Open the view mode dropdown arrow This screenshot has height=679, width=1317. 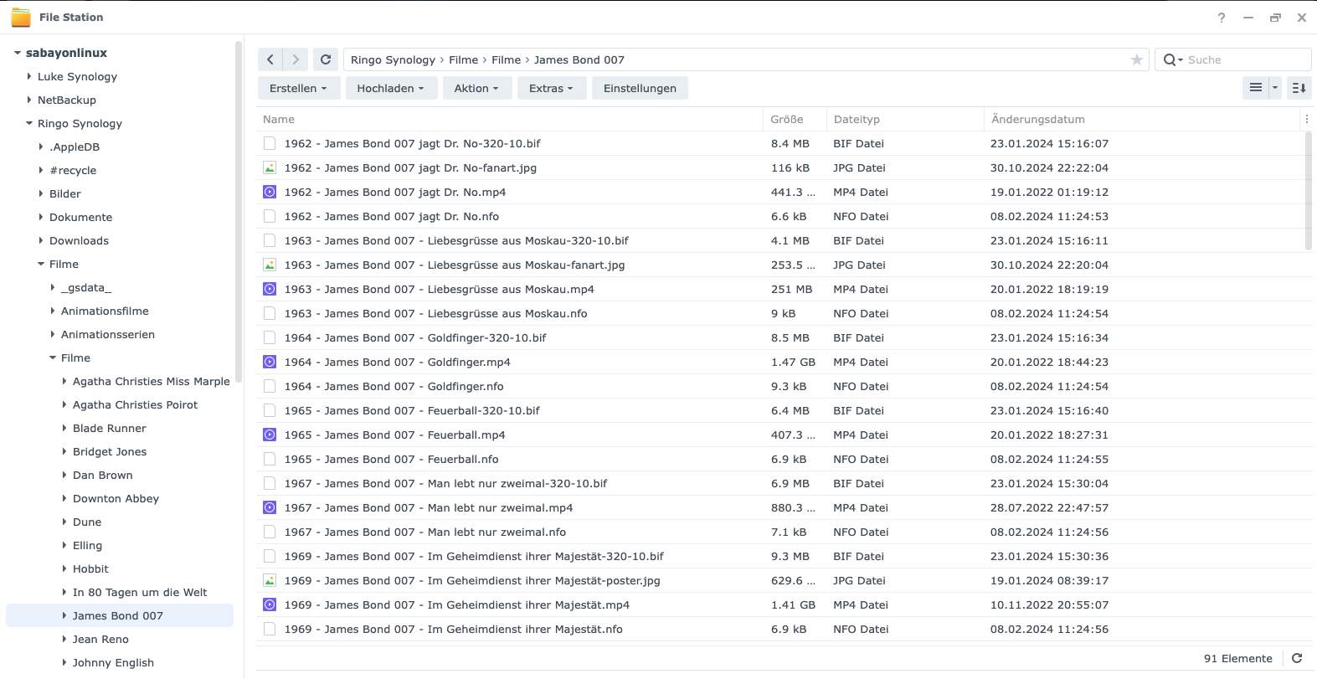point(1275,88)
